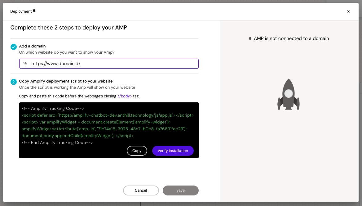Click the black dot beside the Deployment title
Screen dimensions: 362x206
34,11
